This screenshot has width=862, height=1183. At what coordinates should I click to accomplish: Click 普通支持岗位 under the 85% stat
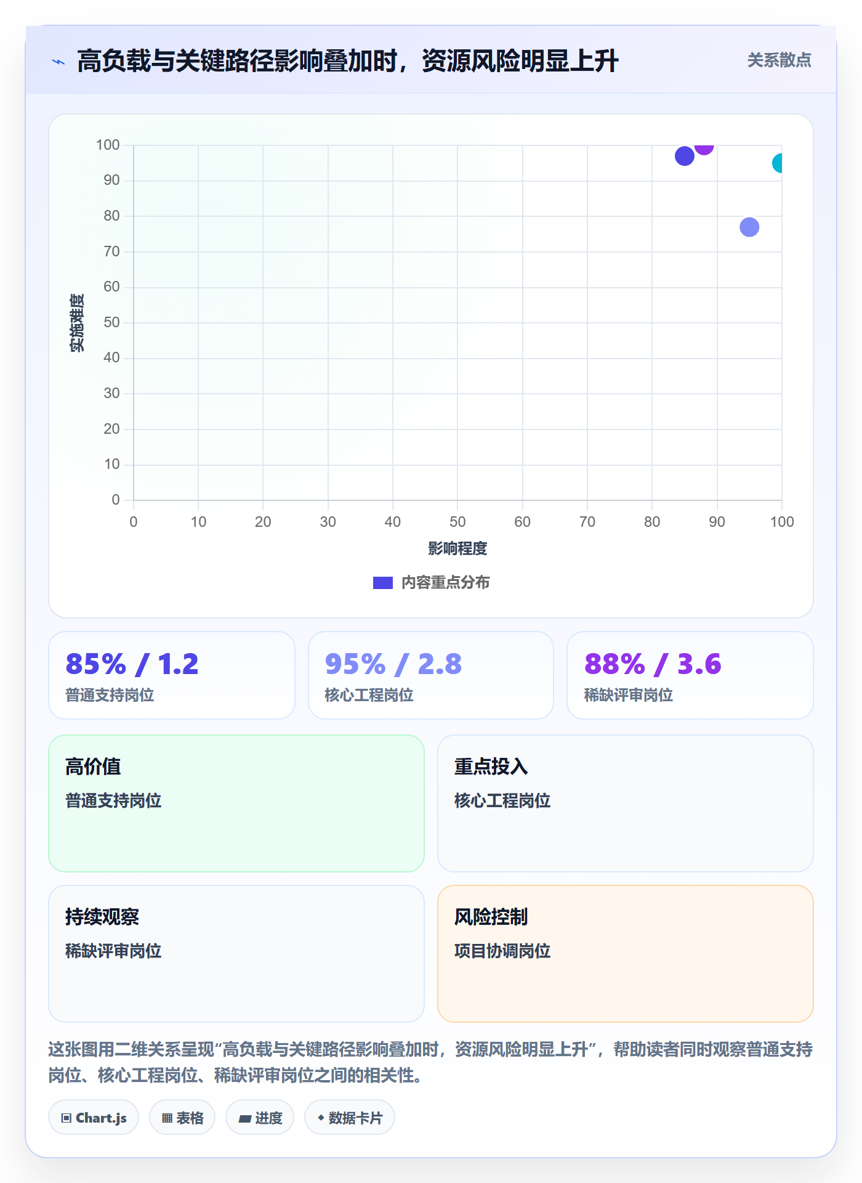tap(110, 695)
